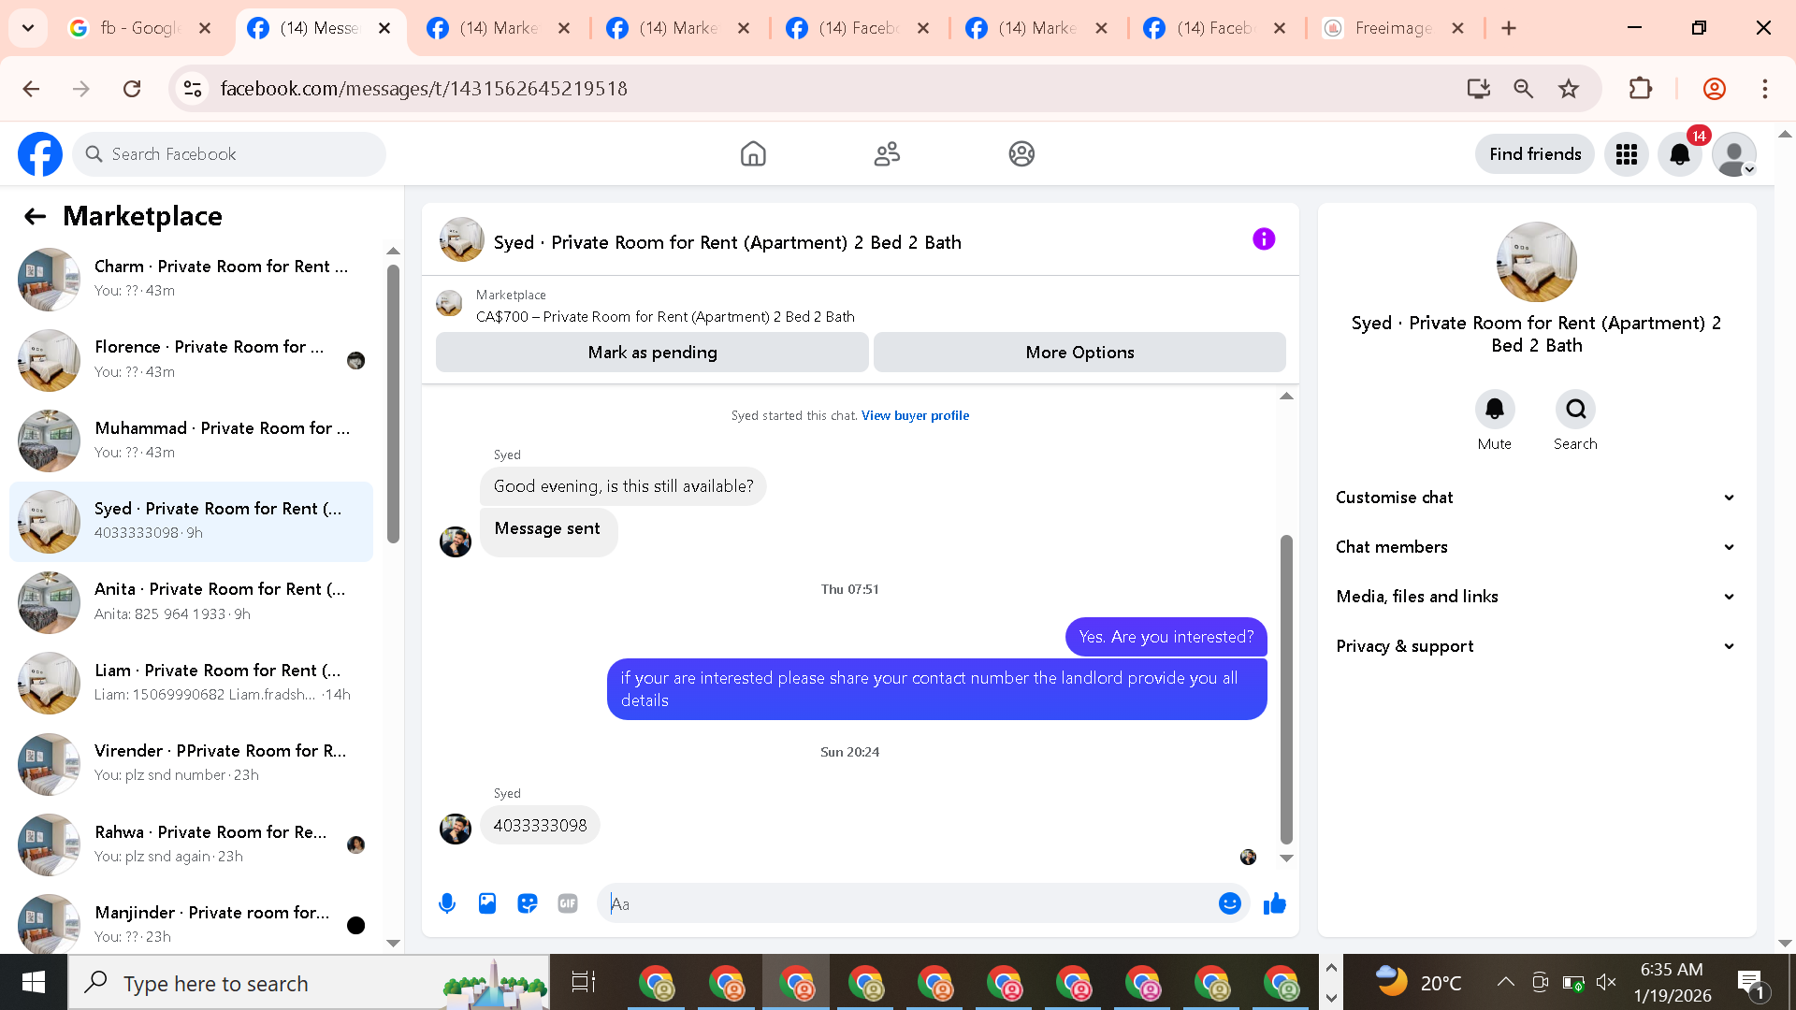The width and height of the screenshot is (1796, 1010).
Task: Open the Facebook apps grid menu
Action: 1627,154
